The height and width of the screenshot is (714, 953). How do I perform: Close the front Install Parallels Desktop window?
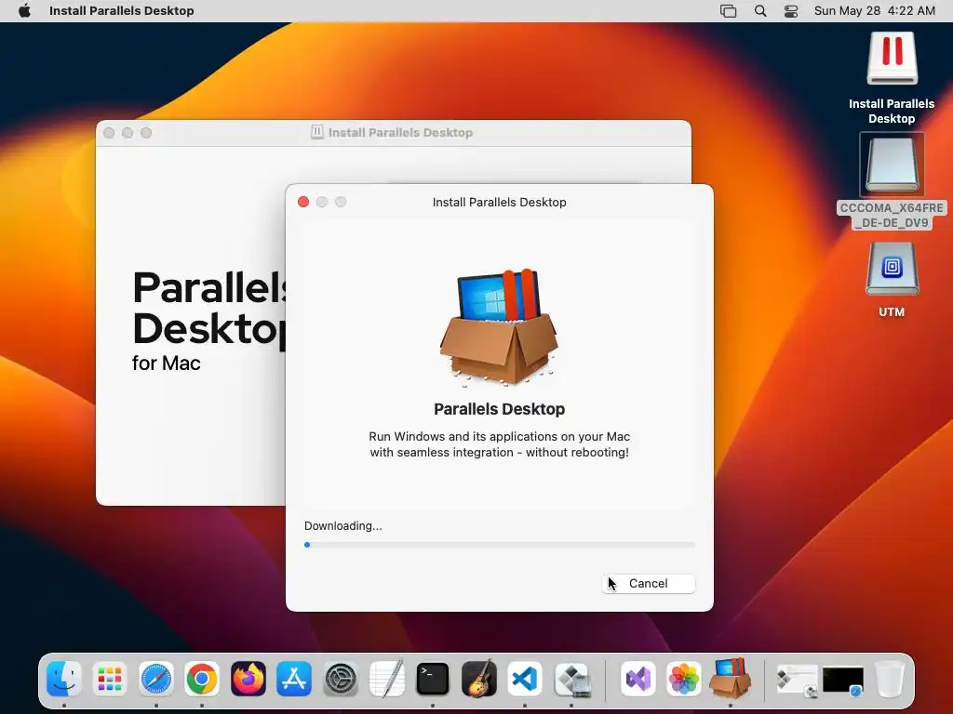[303, 202]
